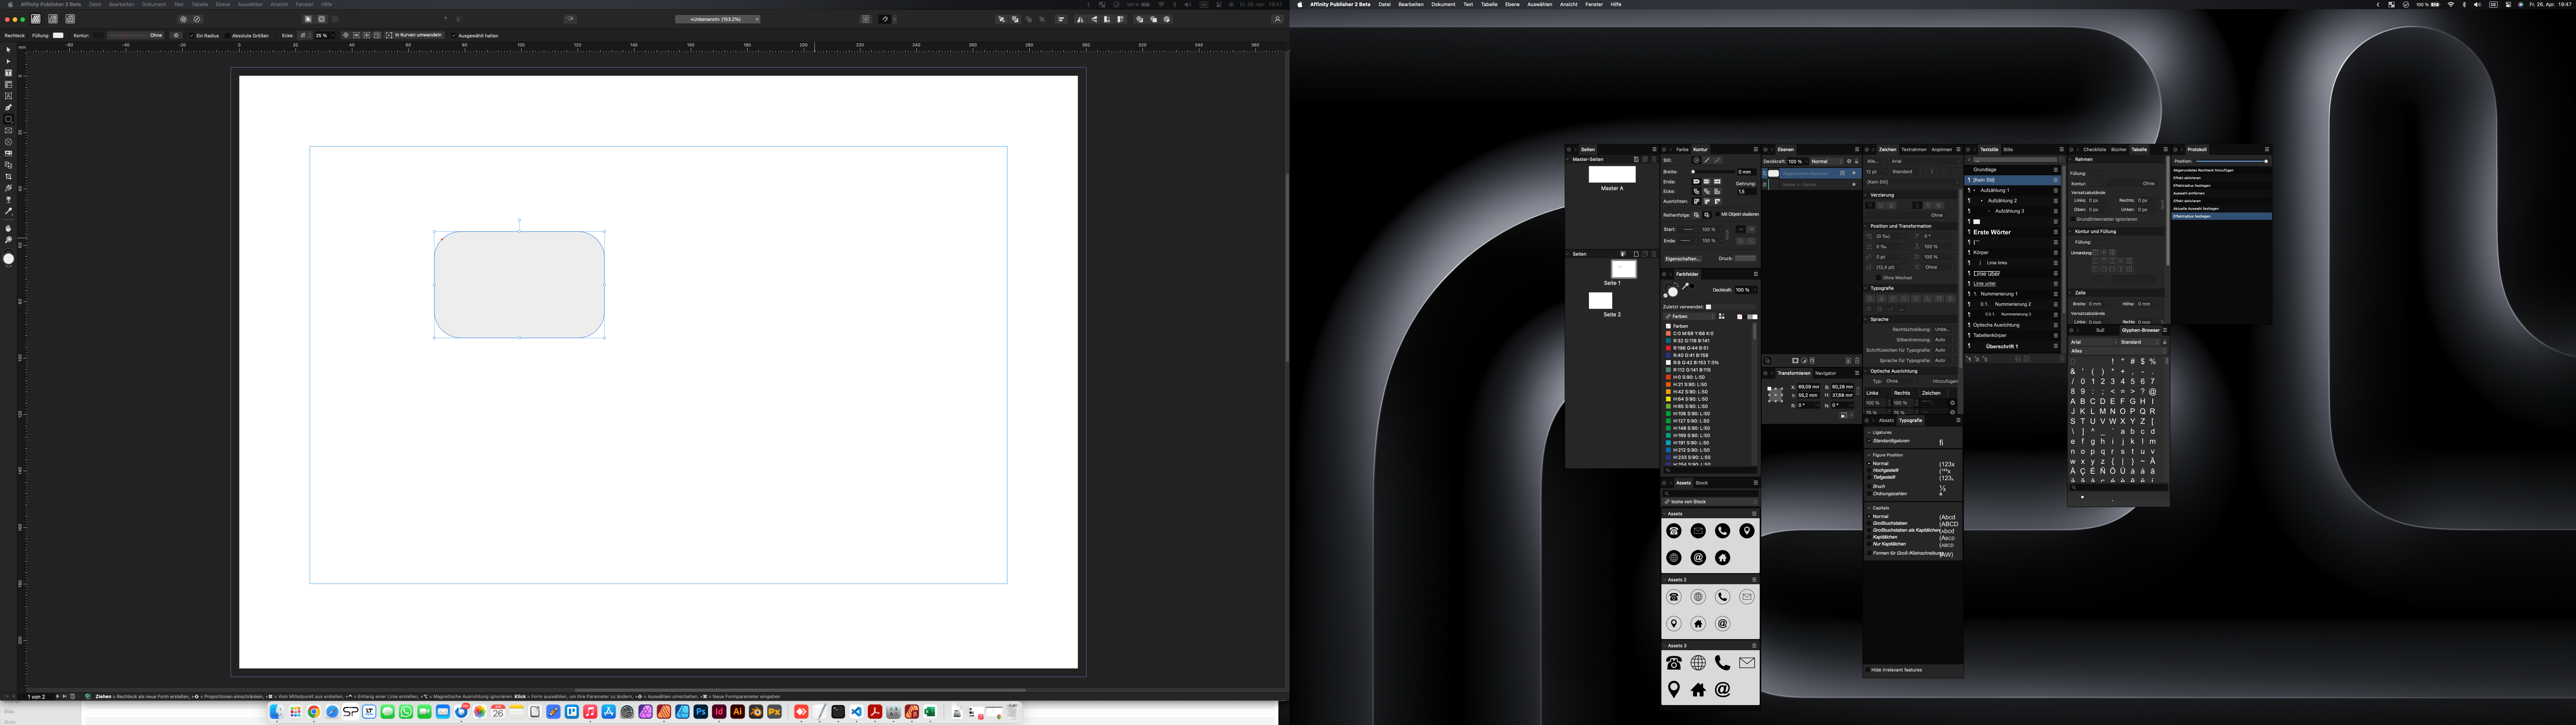Delete layer via Ebenen panel trash icon

[1857, 361]
